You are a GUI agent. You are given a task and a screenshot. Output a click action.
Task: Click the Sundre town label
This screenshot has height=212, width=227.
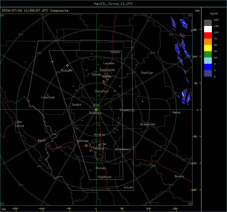(76, 104)
